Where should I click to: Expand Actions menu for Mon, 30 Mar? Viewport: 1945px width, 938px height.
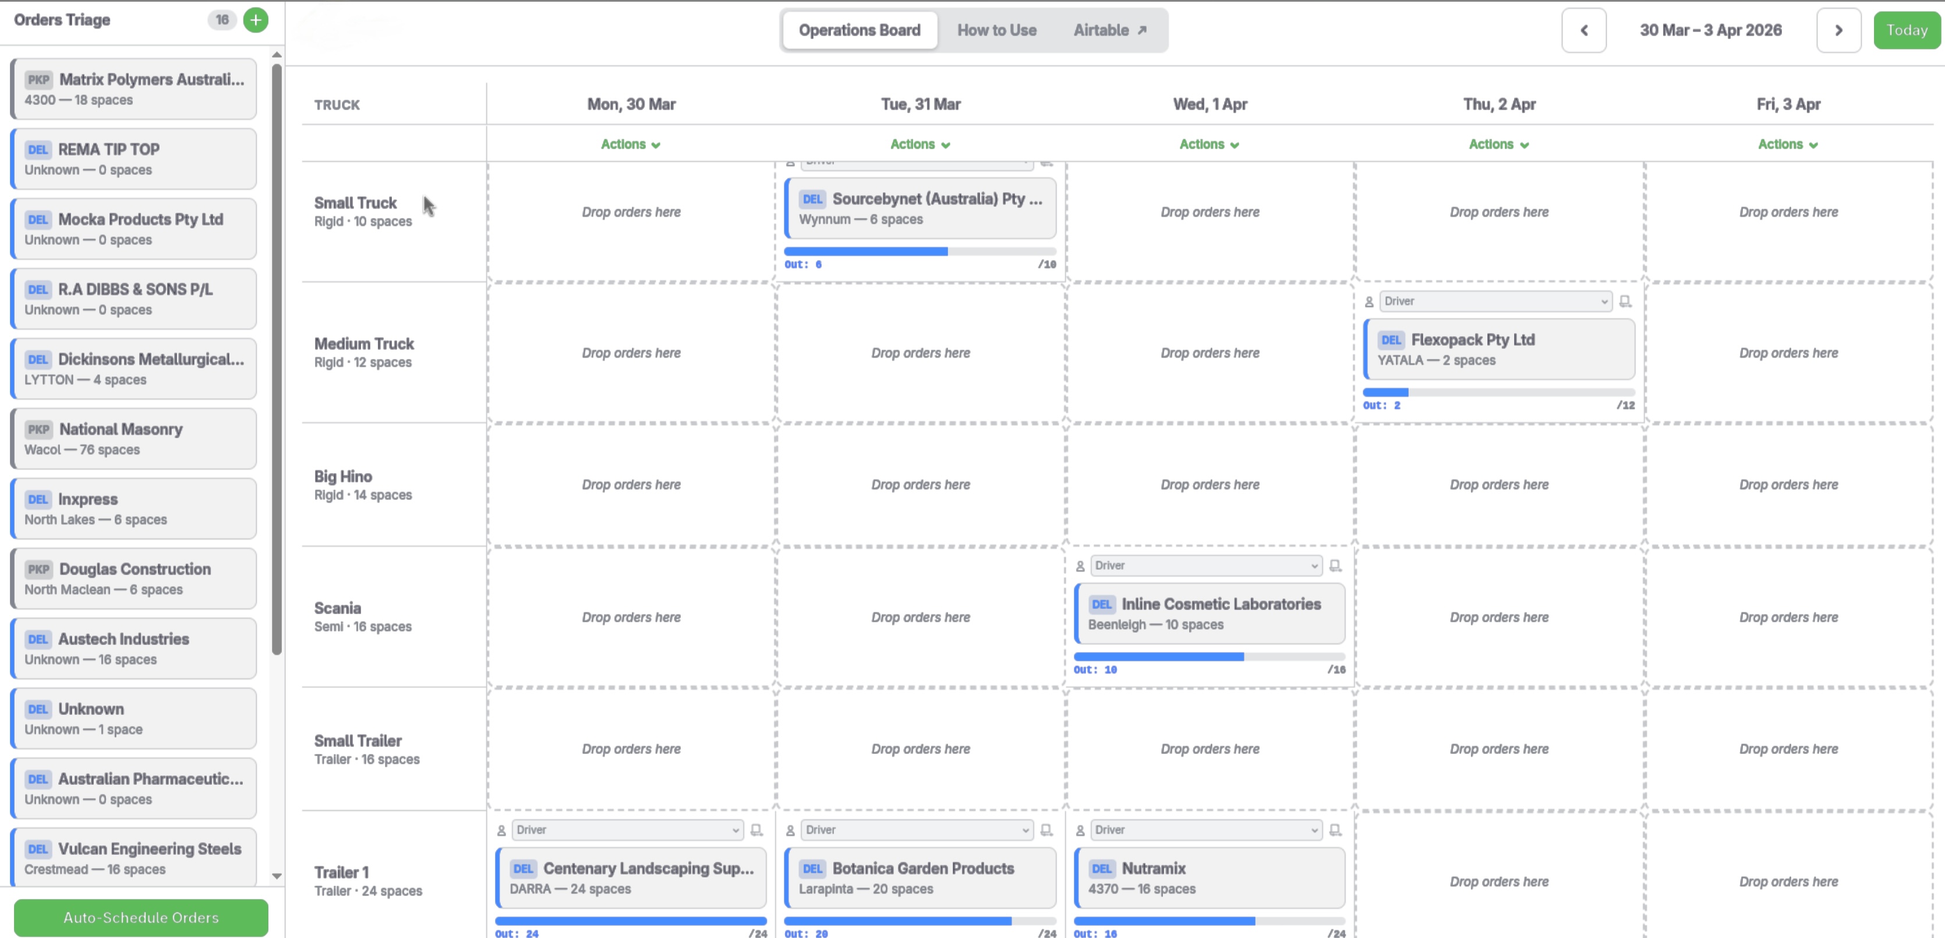631,144
